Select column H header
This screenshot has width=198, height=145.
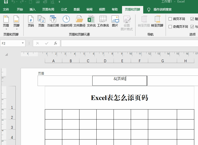coord(186,61)
